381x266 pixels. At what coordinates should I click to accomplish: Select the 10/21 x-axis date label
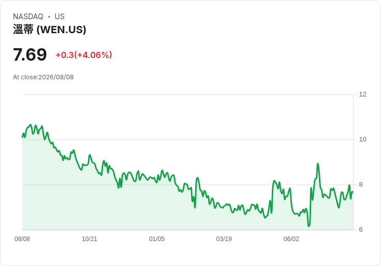pos(90,239)
